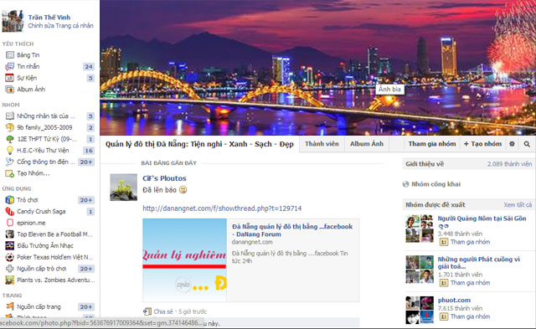
Task: Open Những người Phát cuồng vì group link
Action: [x=478, y=263]
